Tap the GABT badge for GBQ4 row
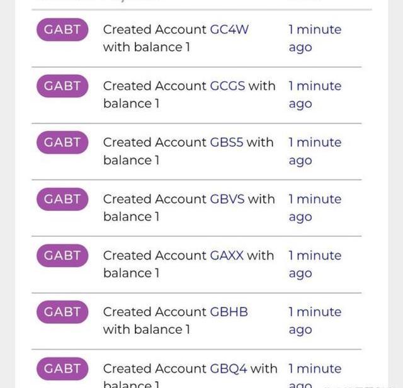 point(62,369)
